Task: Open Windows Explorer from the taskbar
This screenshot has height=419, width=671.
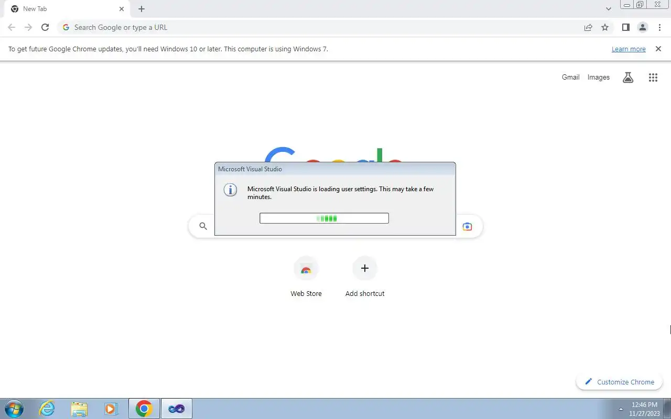Action: pyautogui.click(x=79, y=409)
